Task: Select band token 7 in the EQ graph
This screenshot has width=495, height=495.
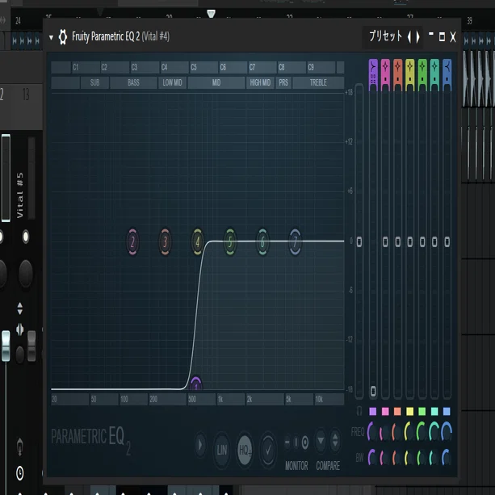Action: [296, 242]
